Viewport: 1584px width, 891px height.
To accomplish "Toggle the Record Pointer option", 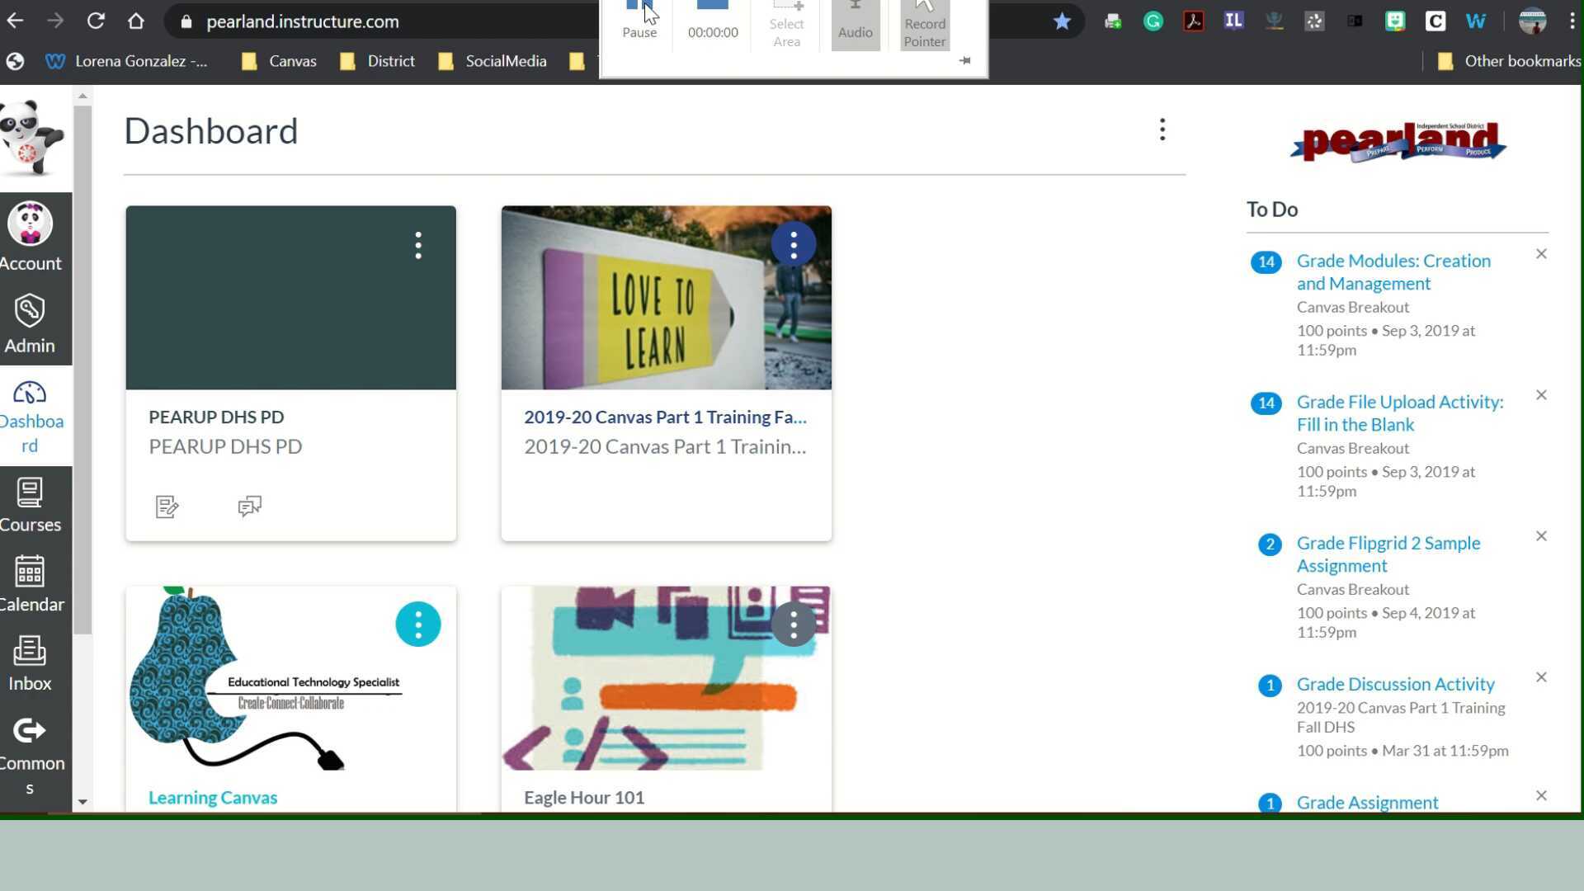I will [925, 25].
